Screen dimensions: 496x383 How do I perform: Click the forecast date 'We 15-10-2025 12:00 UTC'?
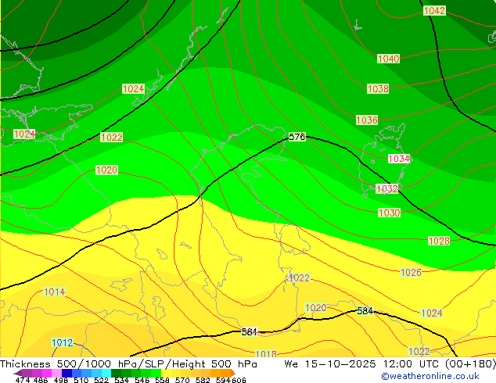(x=363, y=364)
